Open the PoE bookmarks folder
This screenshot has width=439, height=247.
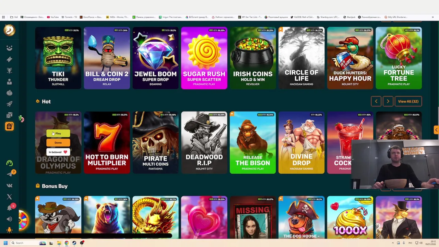(14, 17)
